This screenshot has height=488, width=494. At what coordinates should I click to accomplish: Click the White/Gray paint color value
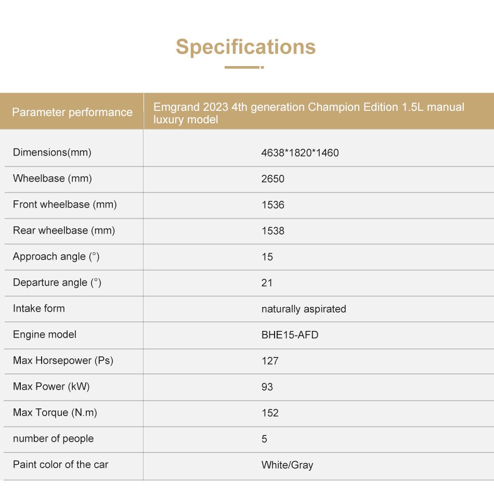[288, 465]
